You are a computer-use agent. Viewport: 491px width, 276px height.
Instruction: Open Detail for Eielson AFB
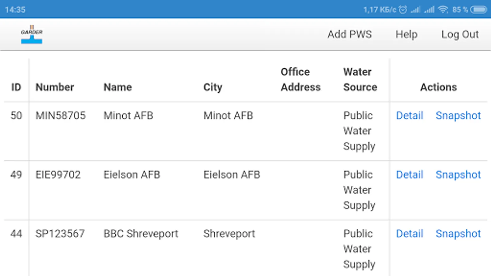pos(410,175)
